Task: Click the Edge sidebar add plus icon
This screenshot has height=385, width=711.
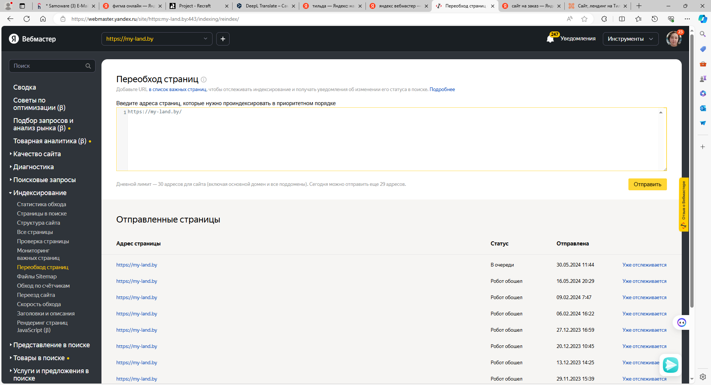Action: [702, 147]
